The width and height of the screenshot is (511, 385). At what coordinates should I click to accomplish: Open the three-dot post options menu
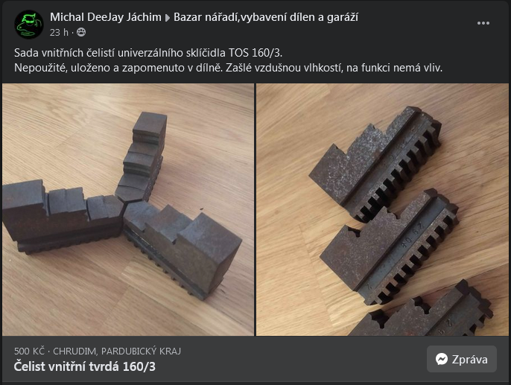(483, 23)
